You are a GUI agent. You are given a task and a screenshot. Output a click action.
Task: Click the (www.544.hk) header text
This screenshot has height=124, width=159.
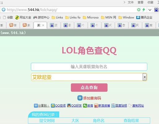[13, 33]
